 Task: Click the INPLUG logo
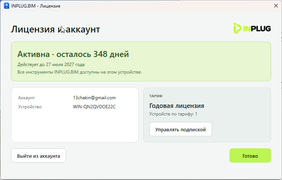(252, 28)
